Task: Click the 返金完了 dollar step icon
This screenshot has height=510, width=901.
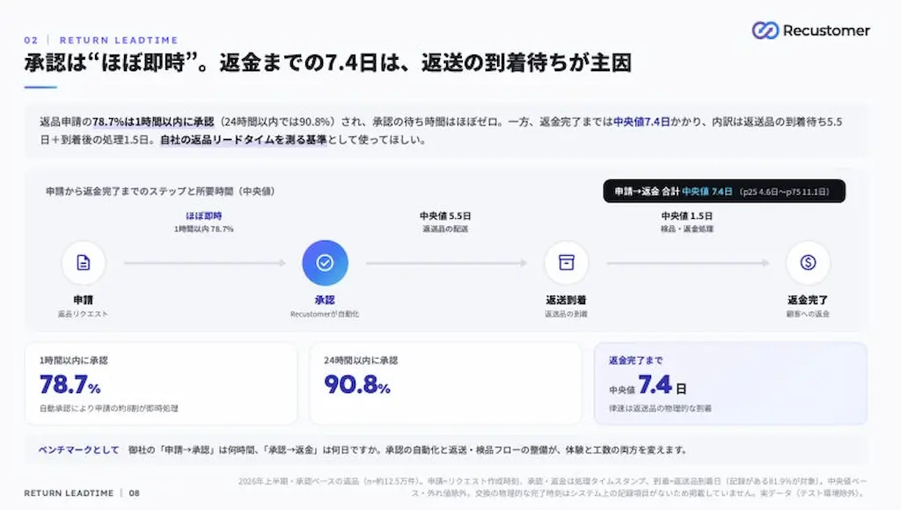Action: point(808,262)
